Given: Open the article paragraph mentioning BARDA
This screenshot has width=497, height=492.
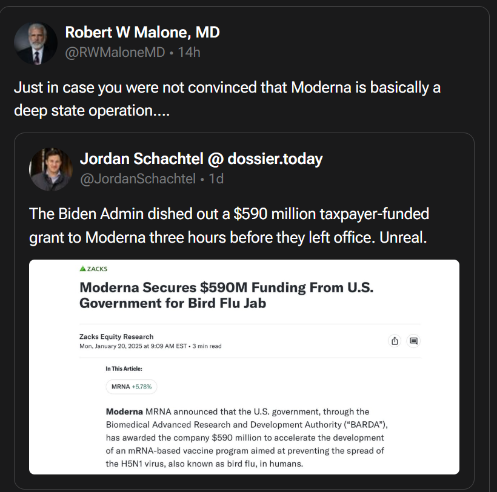Looking at the screenshot, I should pyautogui.click(x=246, y=437).
